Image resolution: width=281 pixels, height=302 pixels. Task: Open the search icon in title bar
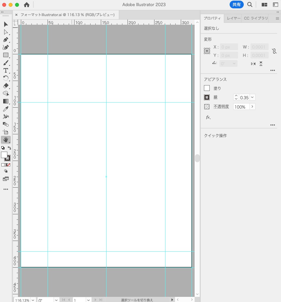[x=250, y=4]
